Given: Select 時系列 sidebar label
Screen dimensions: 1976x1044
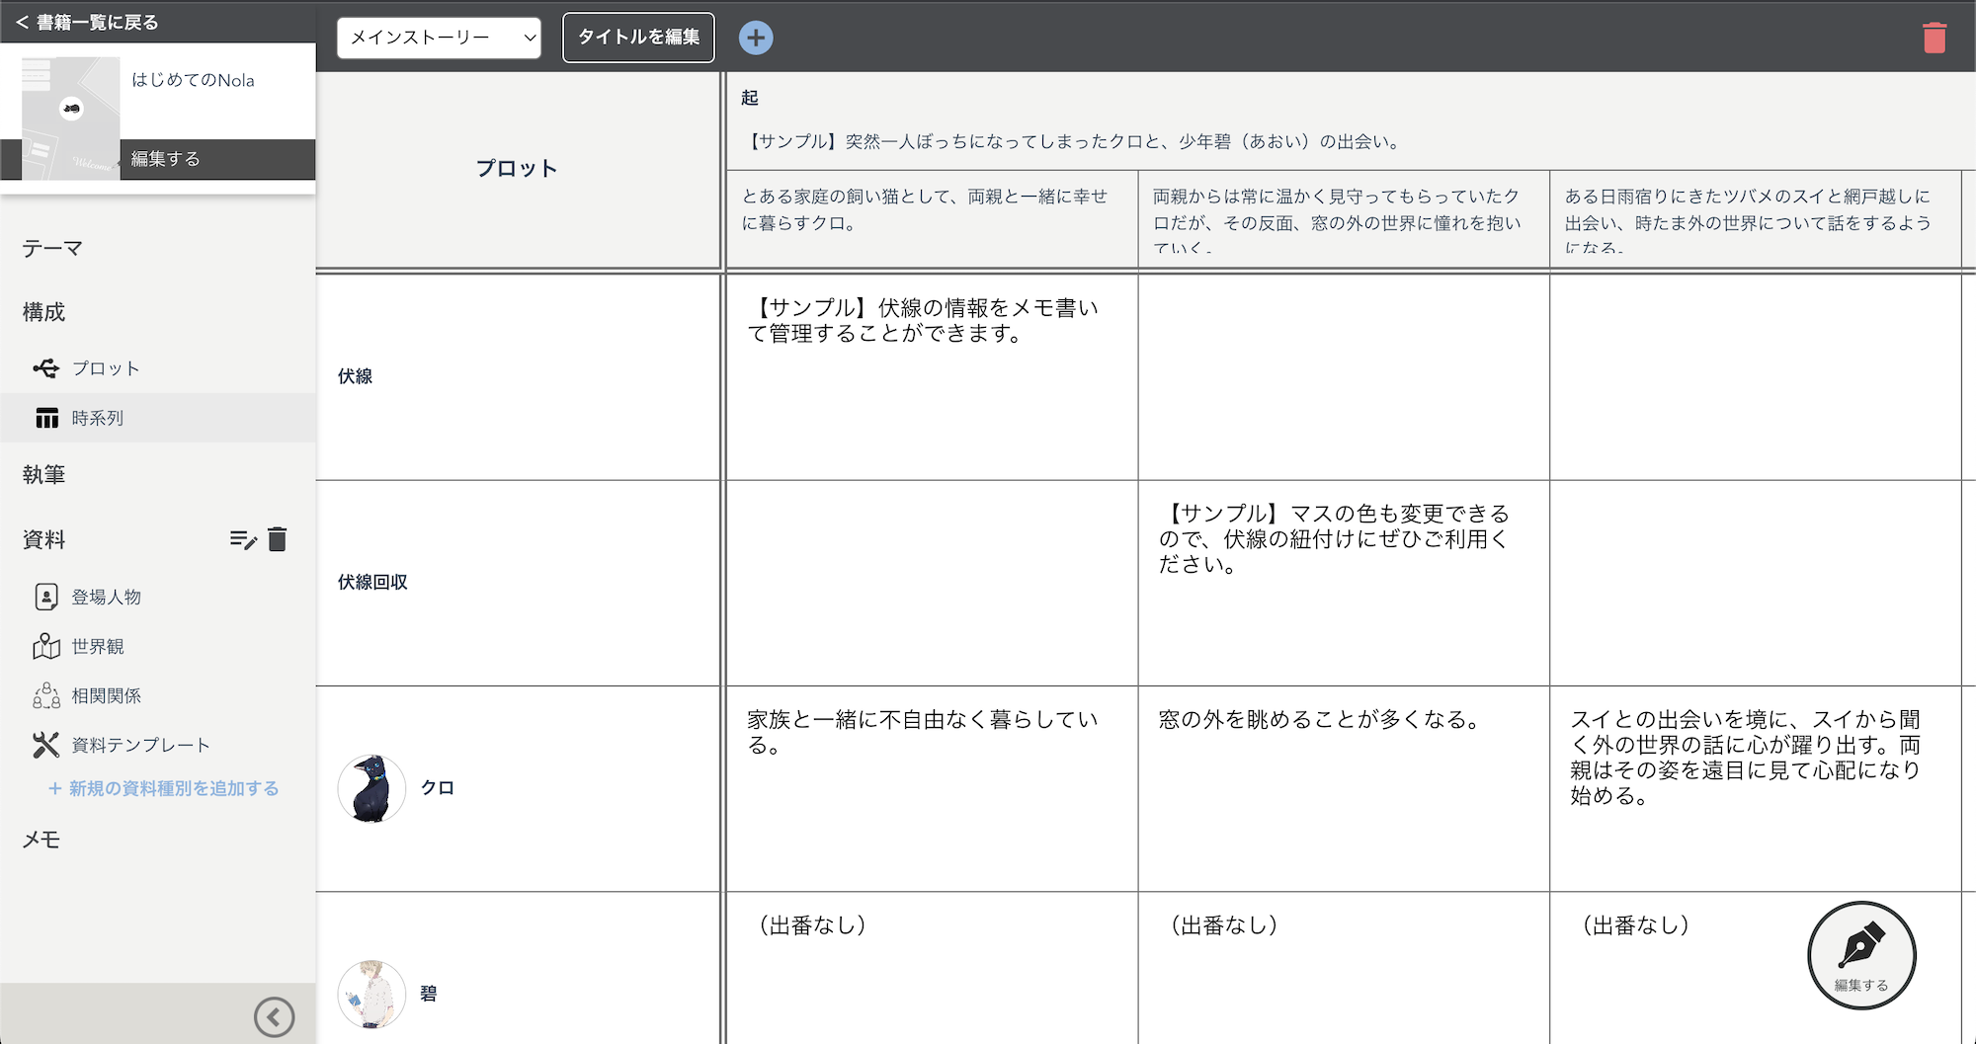Looking at the screenshot, I should pyautogui.click(x=98, y=418).
